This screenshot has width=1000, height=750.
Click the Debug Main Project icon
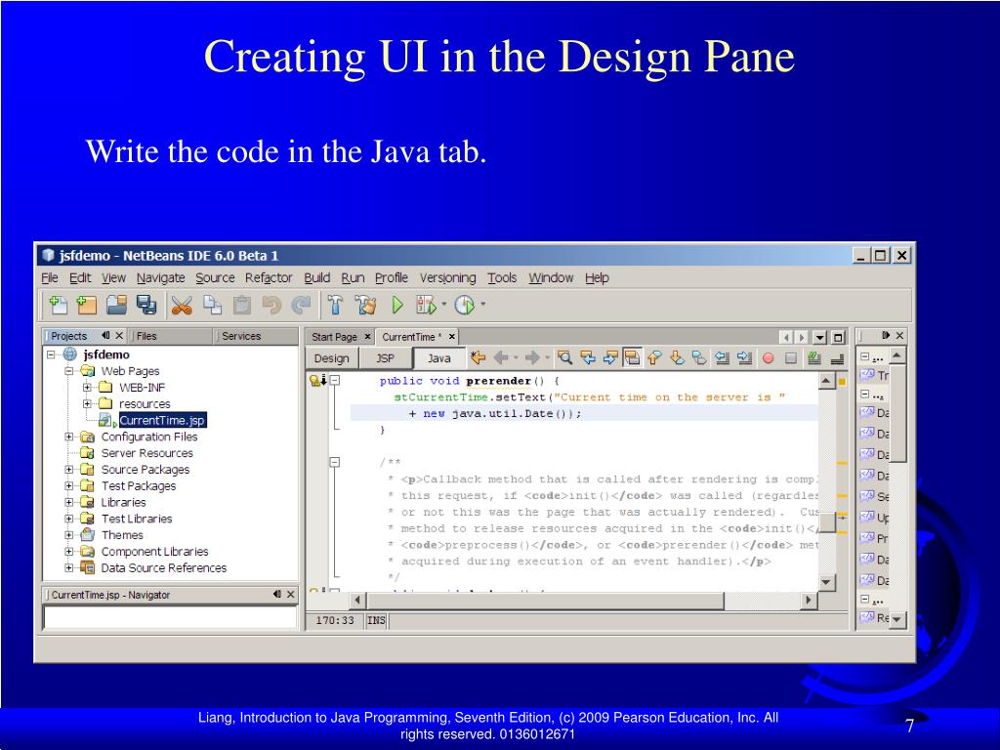(426, 305)
